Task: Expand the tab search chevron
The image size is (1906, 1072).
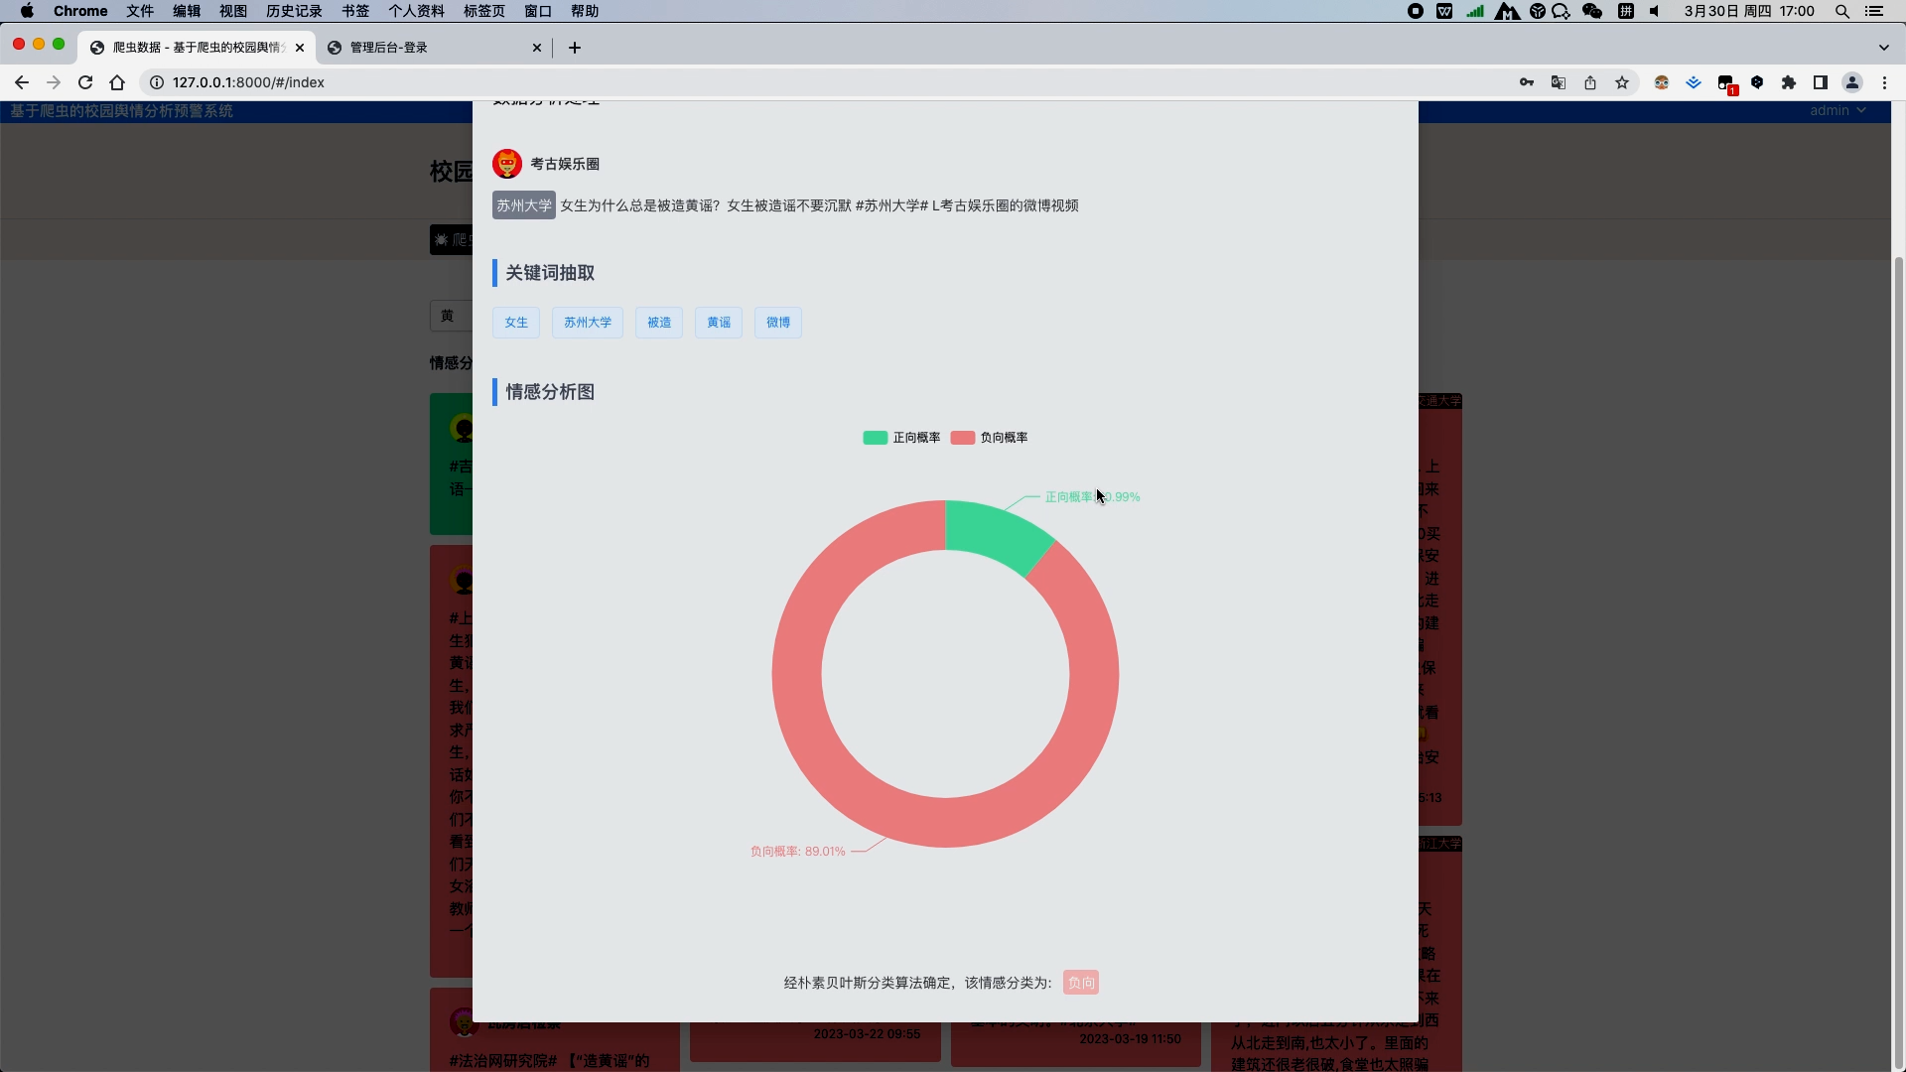Action: point(1883,48)
